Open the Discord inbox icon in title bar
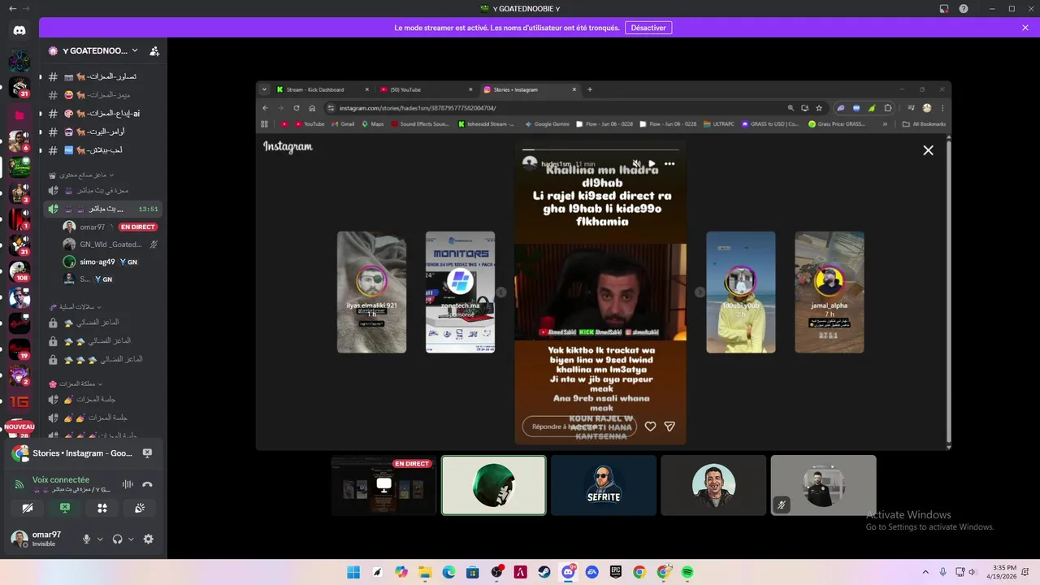This screenshot has width=1040, height=585. coord(944,8)
